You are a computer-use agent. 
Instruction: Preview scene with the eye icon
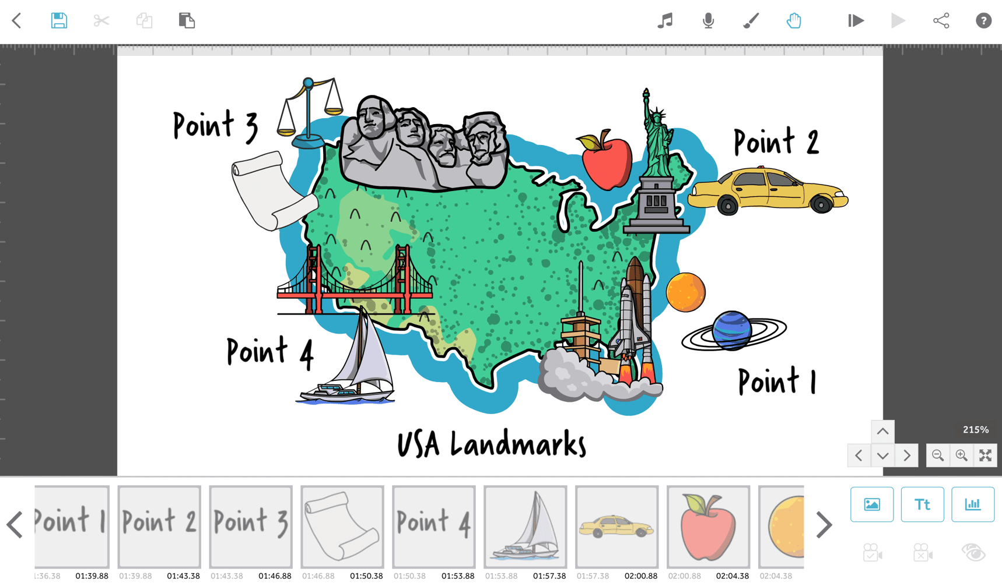(973, 553)
